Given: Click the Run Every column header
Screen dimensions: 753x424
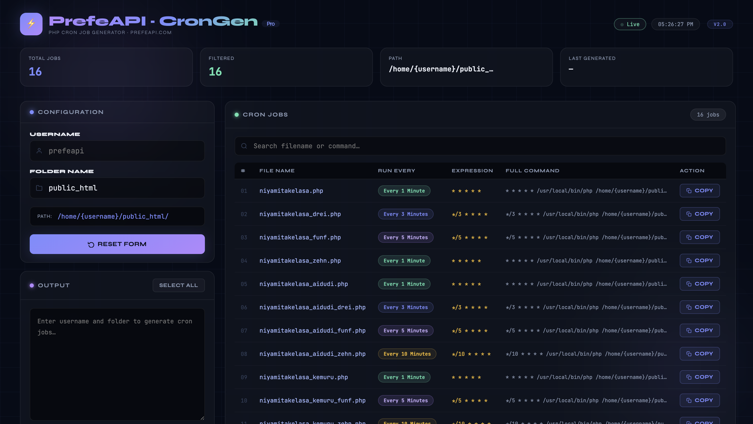Looking at the screenshot, I should pyautogui.click(x=396, y=171).
